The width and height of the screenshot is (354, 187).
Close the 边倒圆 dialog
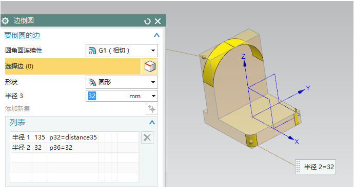158,21
